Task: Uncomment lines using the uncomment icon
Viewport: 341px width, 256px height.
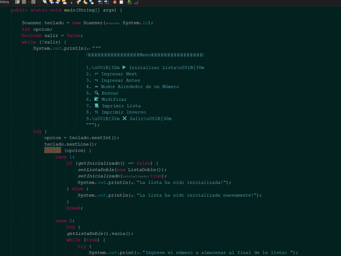Action: 136,3
